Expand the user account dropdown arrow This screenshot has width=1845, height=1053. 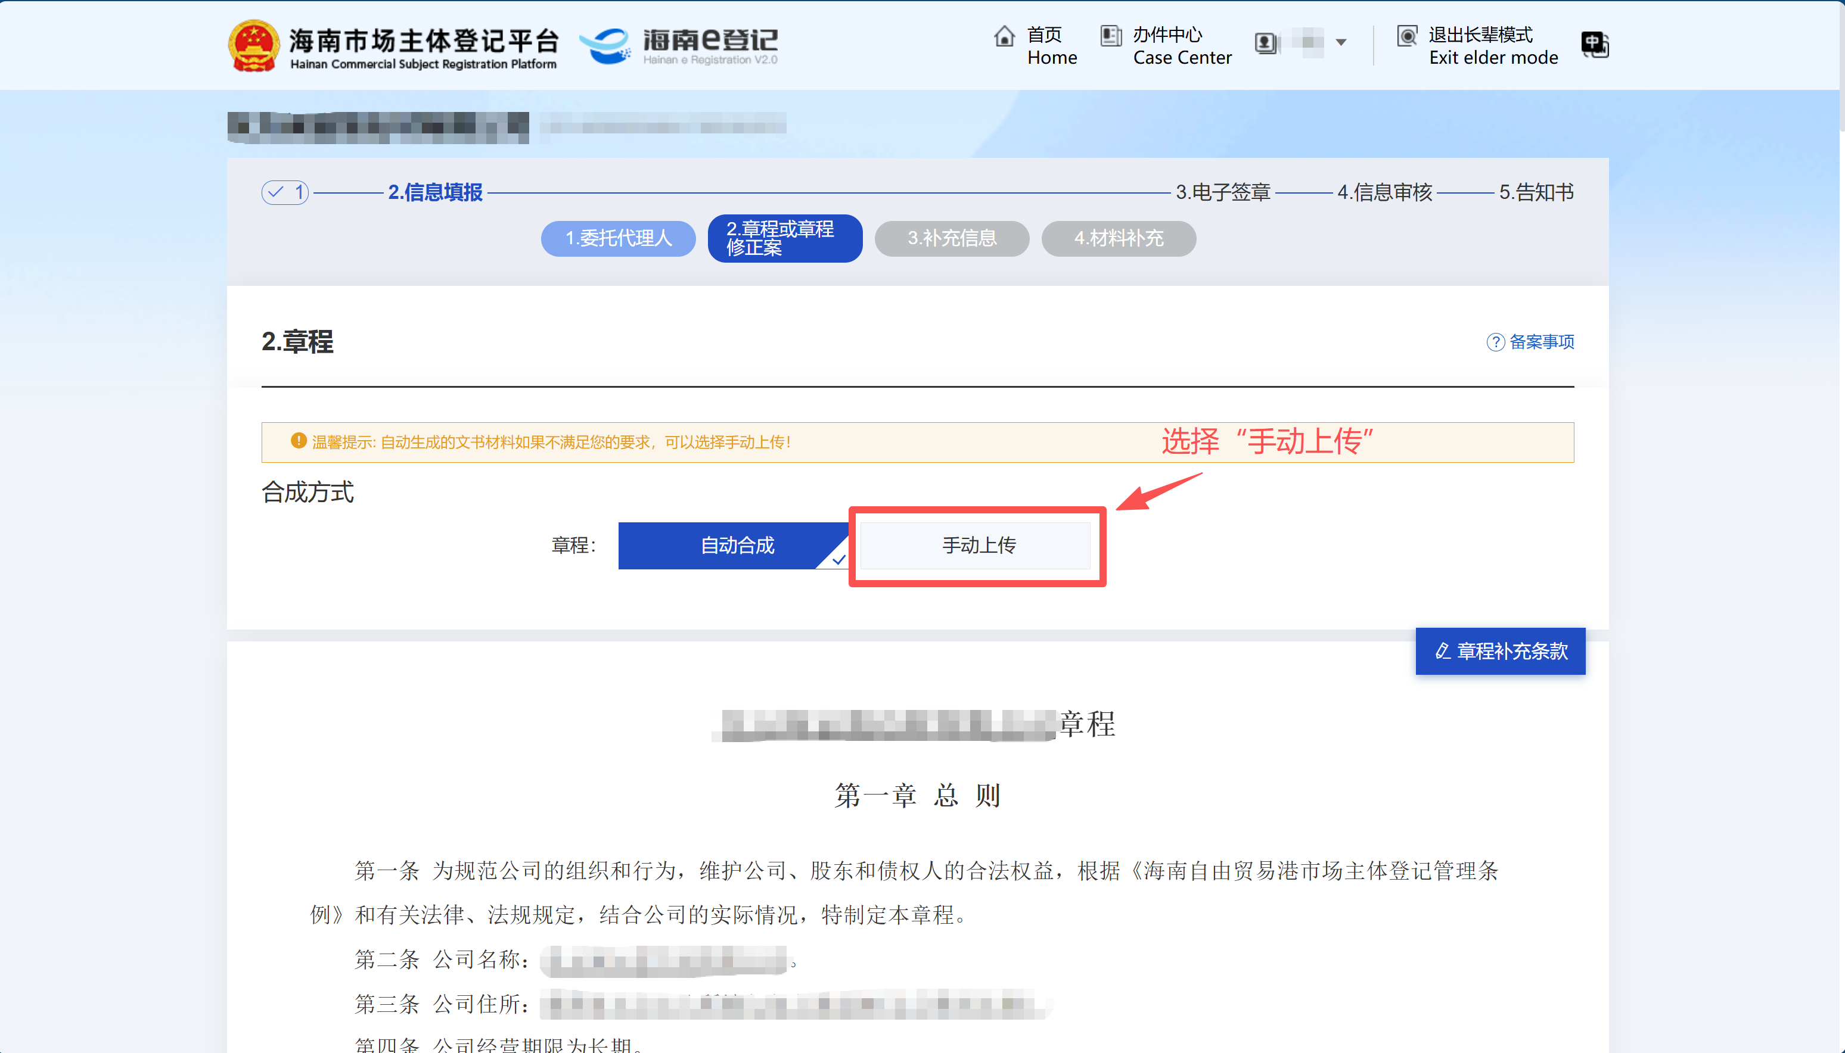coord(1341,43)
